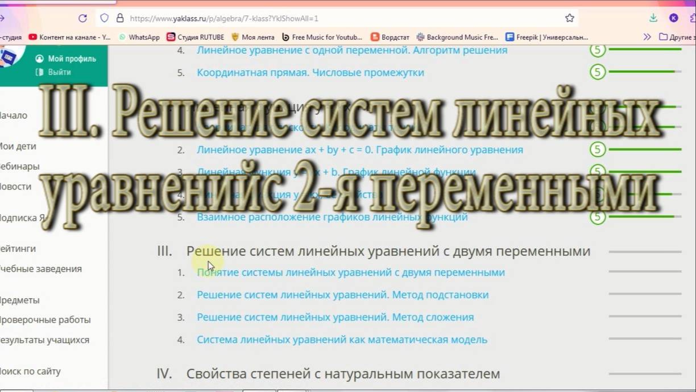Click progress bar beside section III heading

pos(645,251)
